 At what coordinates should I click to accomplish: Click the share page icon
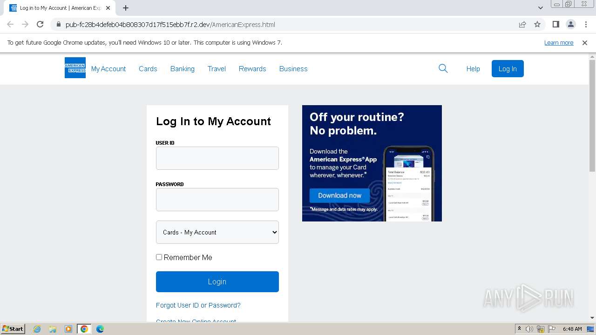pos(522,24)
